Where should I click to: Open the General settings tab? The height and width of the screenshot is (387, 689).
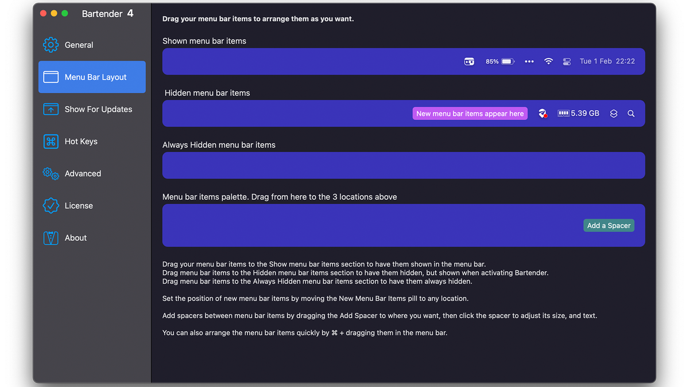coord(79,45)
